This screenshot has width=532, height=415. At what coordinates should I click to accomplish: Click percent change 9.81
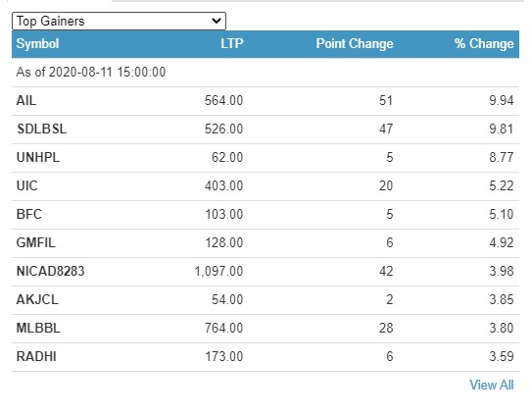coord(502,130)
